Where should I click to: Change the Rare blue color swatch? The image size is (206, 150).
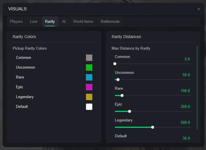89,77
